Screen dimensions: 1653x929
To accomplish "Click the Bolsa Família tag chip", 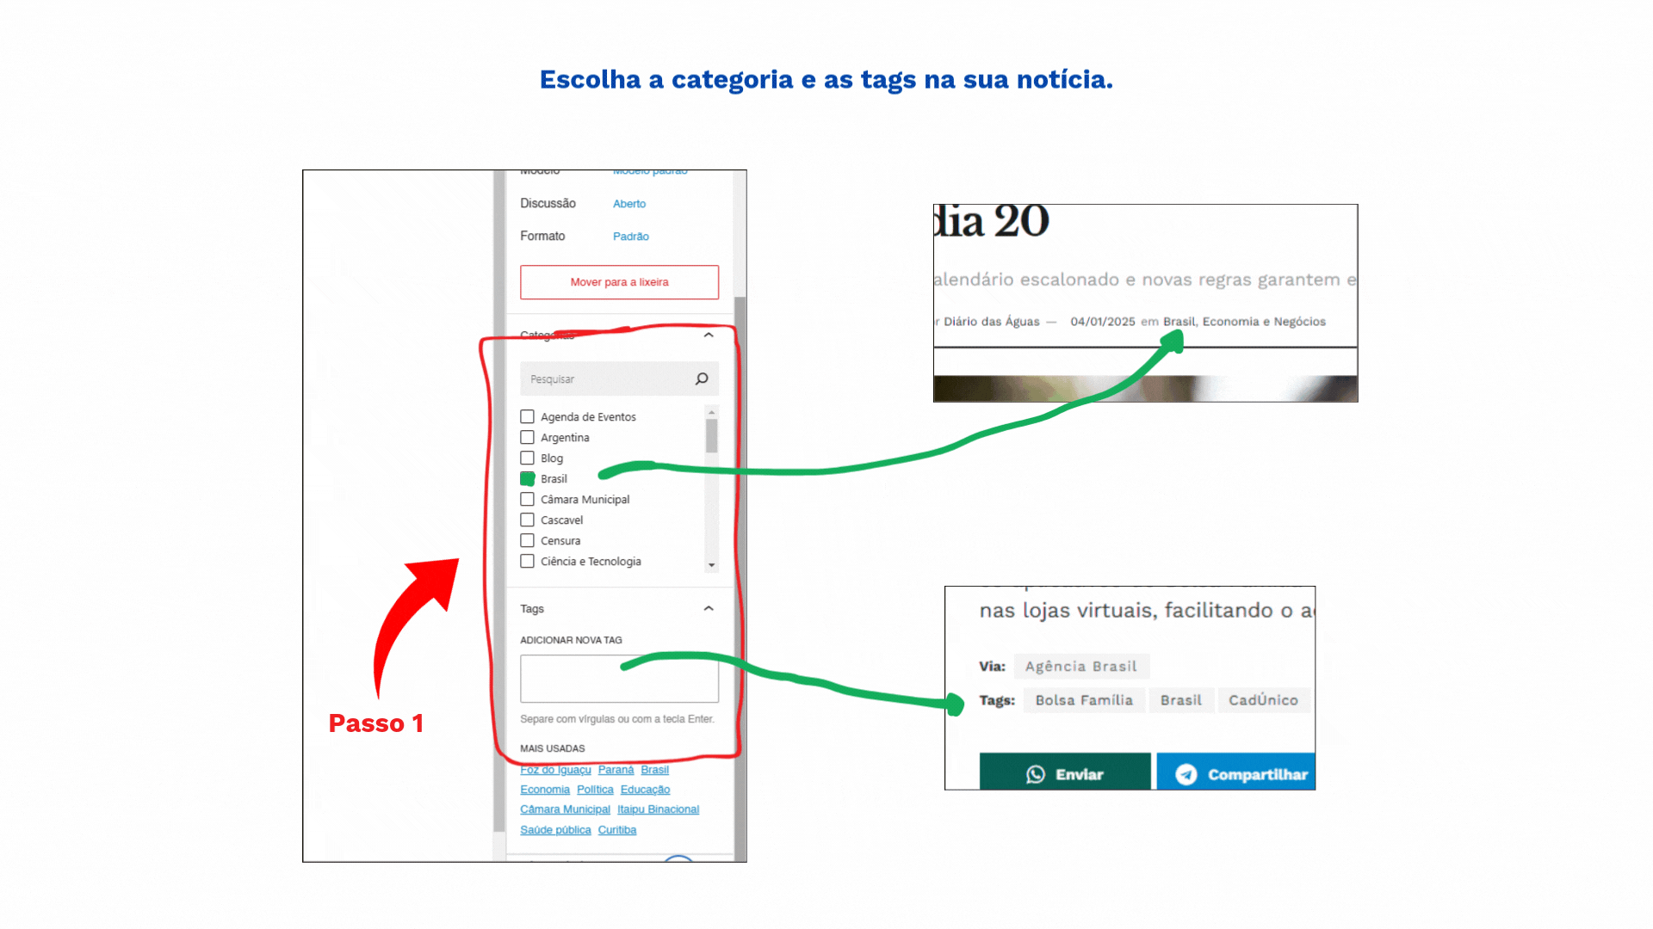I will tap(1084, 700).
